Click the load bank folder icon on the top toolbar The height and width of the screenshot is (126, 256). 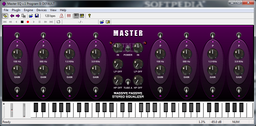[x=31, y=16]
